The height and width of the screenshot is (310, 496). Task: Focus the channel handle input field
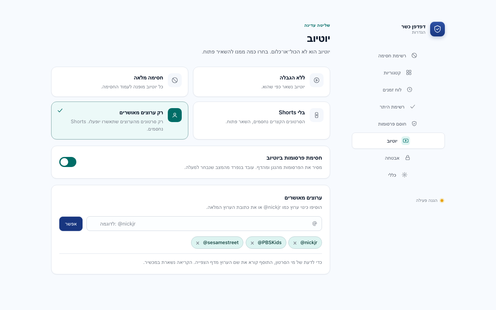204,224
